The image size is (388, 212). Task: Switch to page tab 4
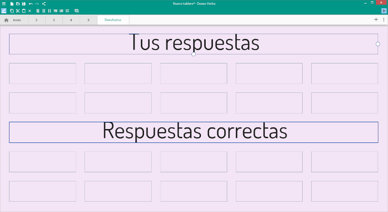pyautogui.click(x=71, y=20)
